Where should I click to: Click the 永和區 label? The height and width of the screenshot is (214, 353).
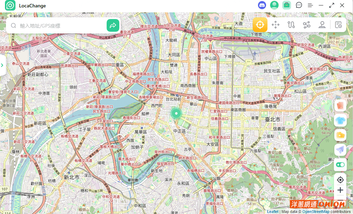[183, 183]
